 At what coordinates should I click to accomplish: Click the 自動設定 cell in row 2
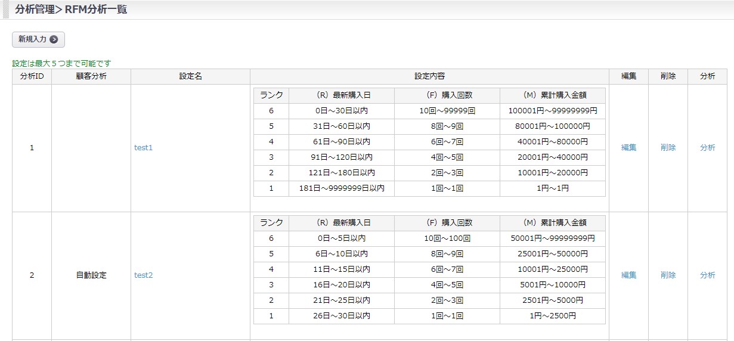point(91,275)
